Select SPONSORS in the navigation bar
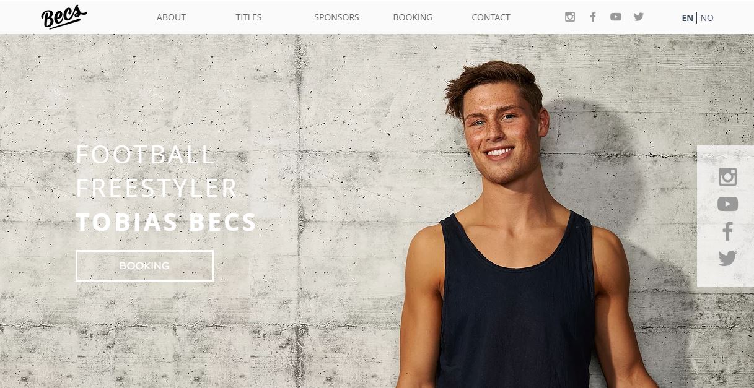 pyautogui.click(x=336, y=17)
